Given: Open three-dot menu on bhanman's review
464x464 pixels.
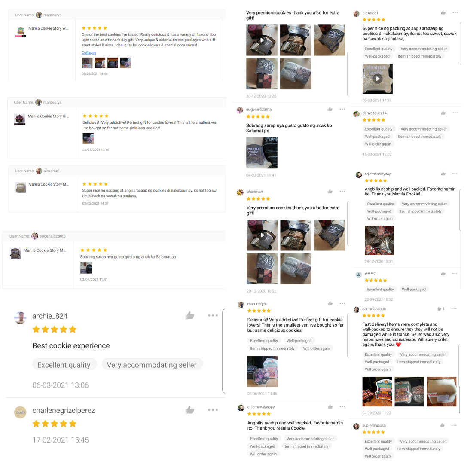Looking at the screenshot, I should [x=342, y=192].
